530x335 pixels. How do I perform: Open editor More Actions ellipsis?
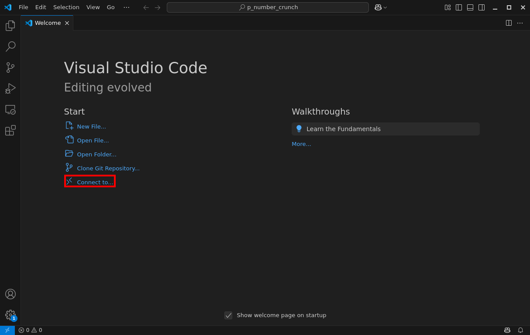click(x=520, y=23)
